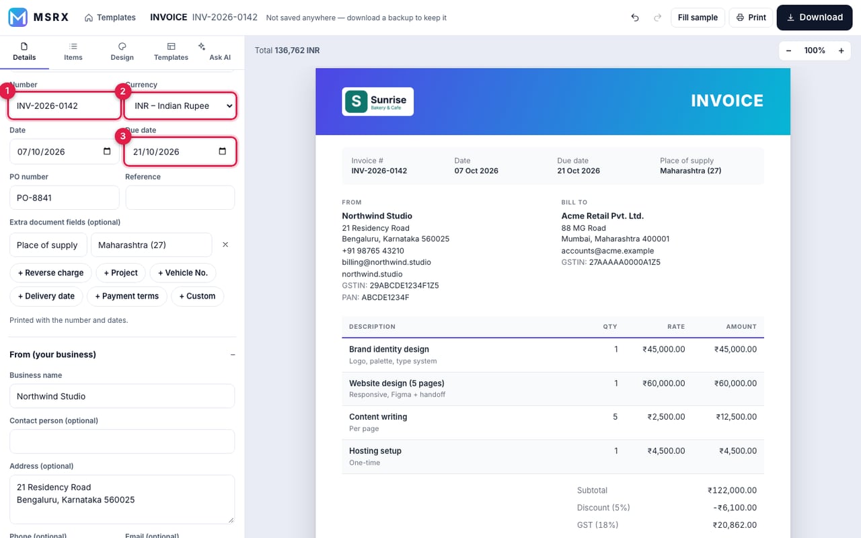Zoom out the invoice preview
861x538 pixels.
[789, 50]
